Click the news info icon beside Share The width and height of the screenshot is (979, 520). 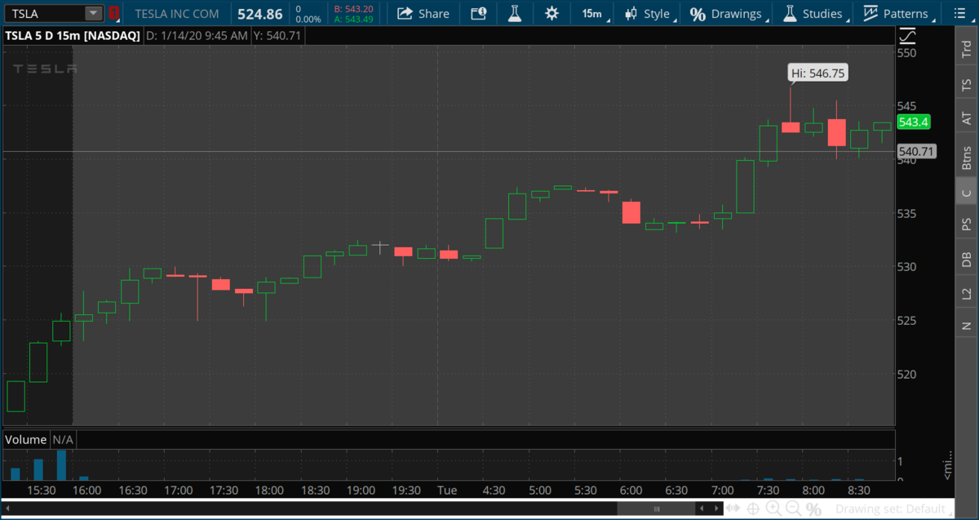[x=479, y=13]
